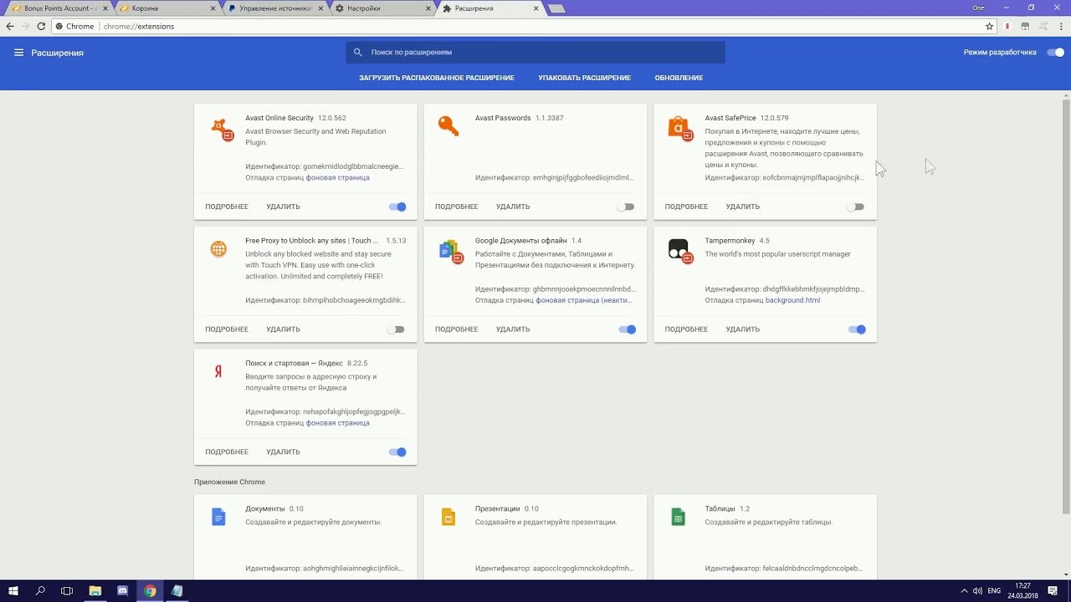Switch to the Настройки tab

(382, 8)
